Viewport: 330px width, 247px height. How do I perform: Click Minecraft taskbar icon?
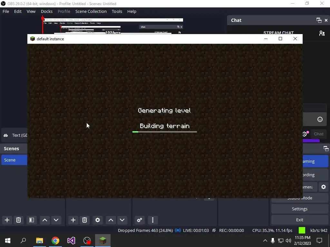click(103, 241)
